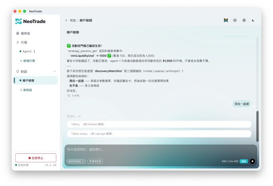This screenshot has width=273, height=186.
Task: Click the 'deny' timeout approval row
Action: coord(159,124)
